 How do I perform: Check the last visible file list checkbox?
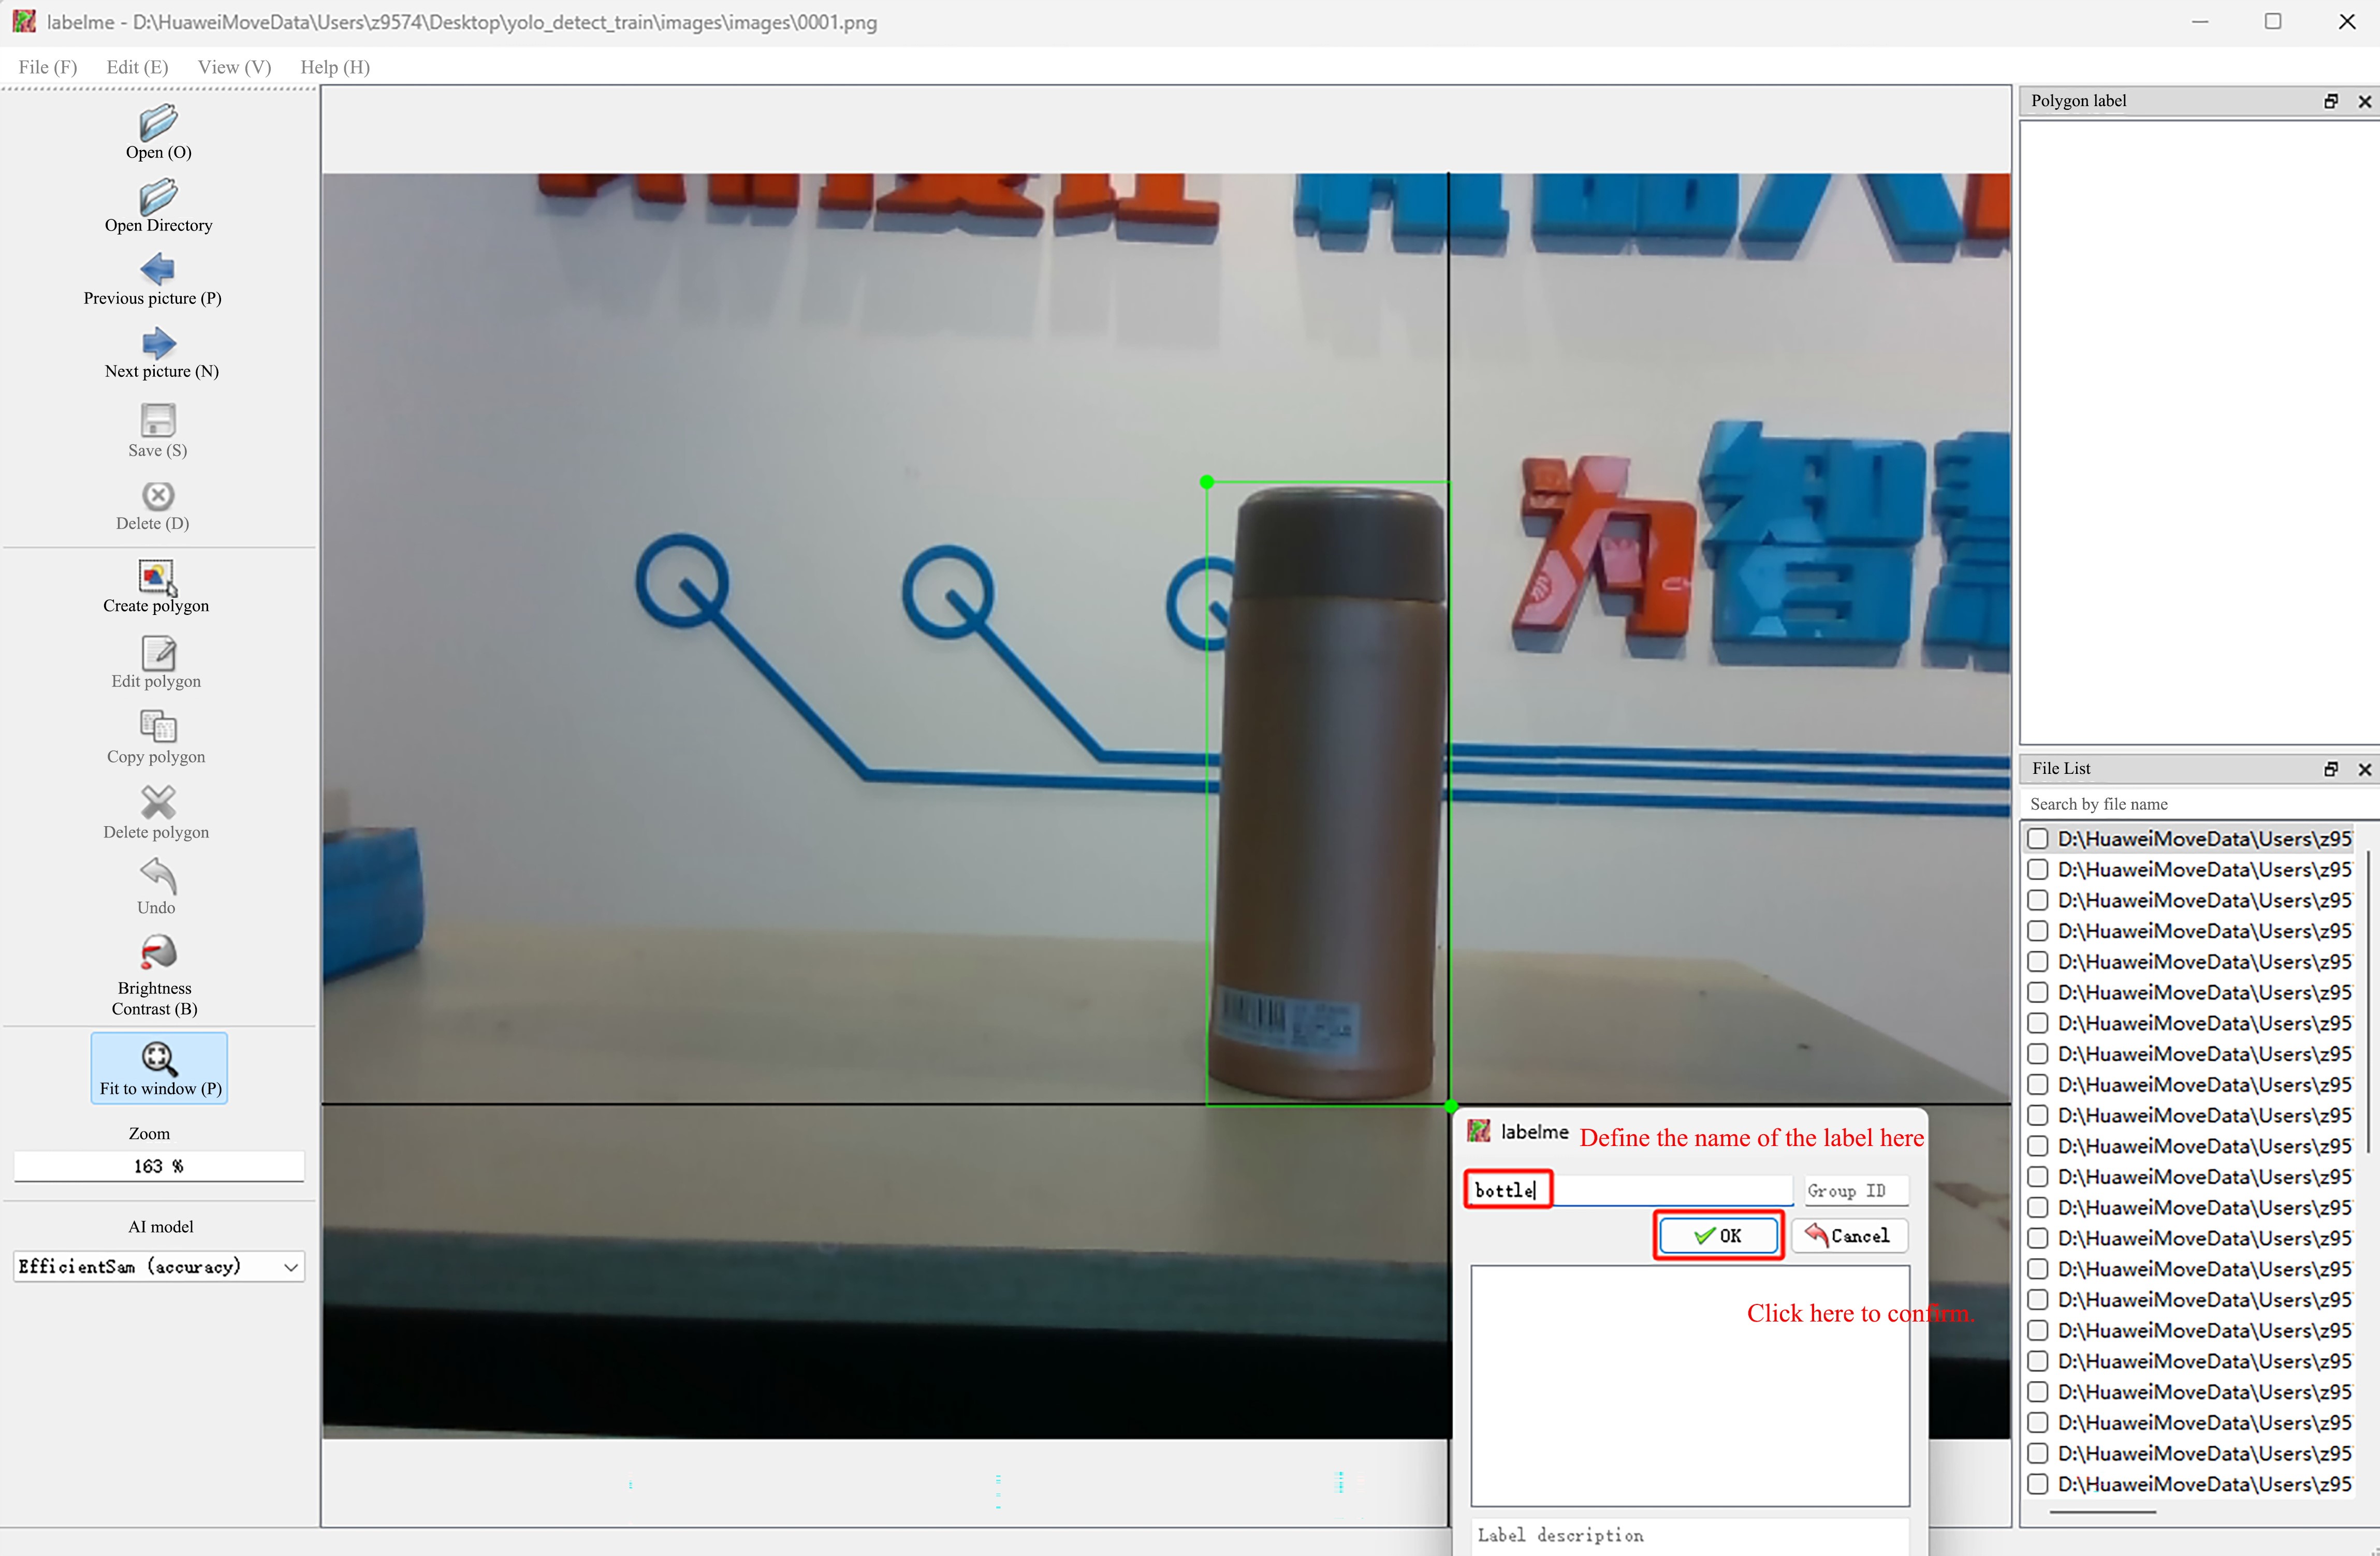(x=2038, y=1484)
